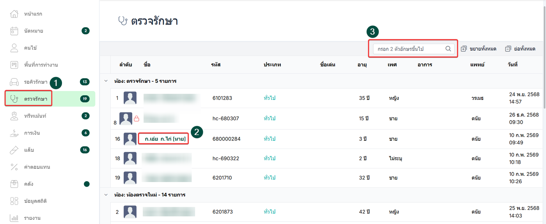
Task: Collapse the ห้อง: ตรวจรักษา group
Action: coord(105,81)
